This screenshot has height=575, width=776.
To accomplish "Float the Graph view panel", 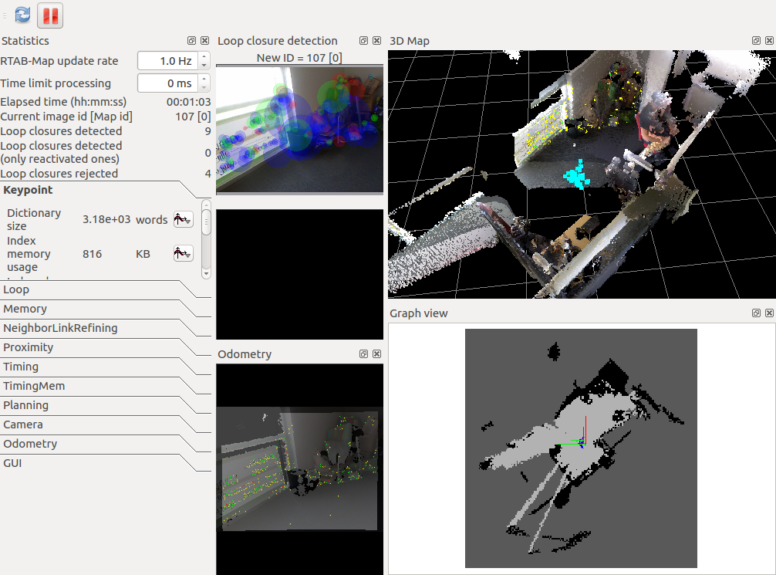I will point(756,313).
